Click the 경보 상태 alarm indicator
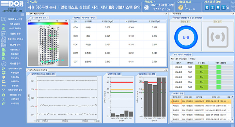 218,37
